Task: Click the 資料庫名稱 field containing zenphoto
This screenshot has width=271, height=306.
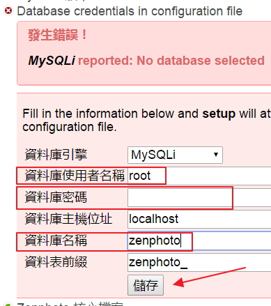Action: (199, 240)
